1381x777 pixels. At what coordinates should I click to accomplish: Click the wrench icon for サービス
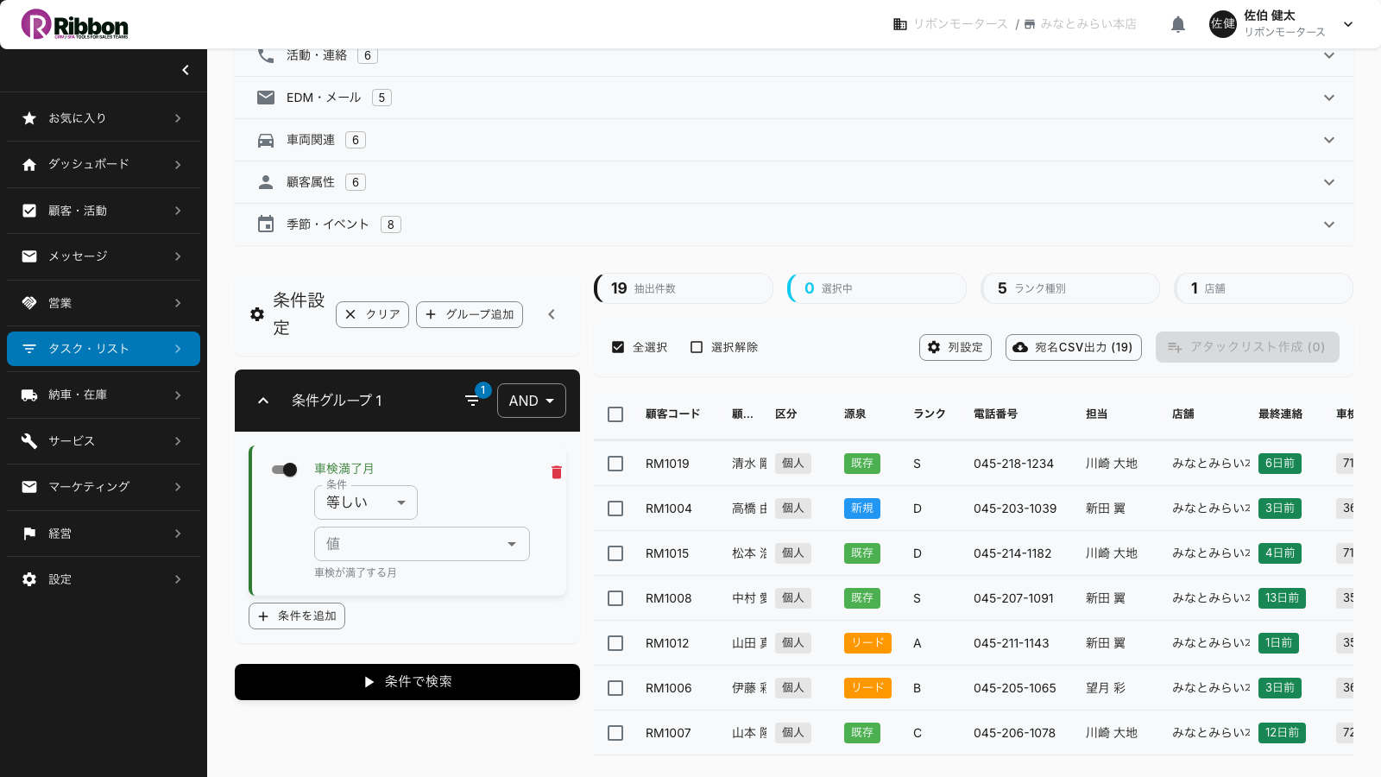click(x=29, y=441)
